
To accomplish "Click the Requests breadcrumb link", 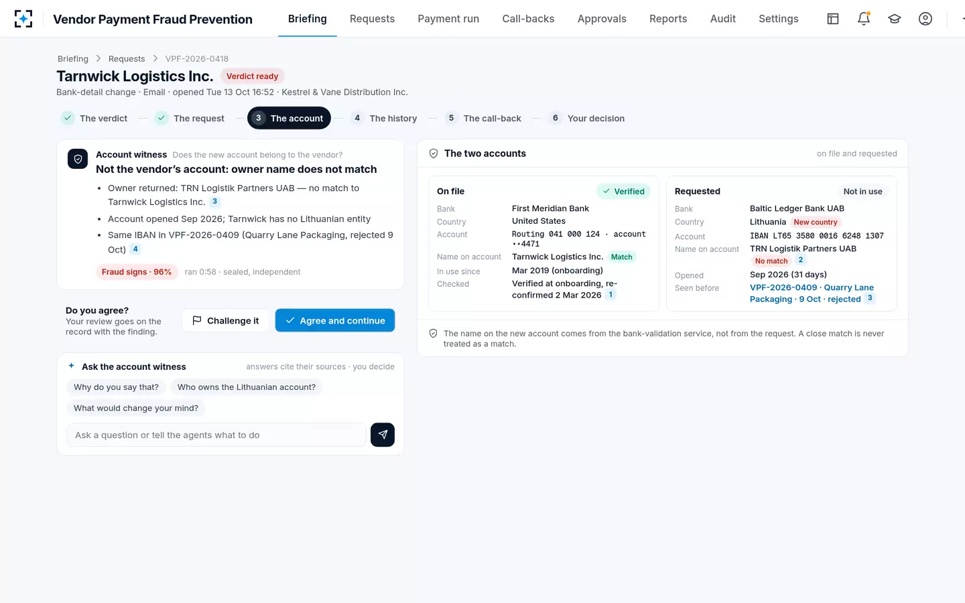I will (x=127, y=59).
